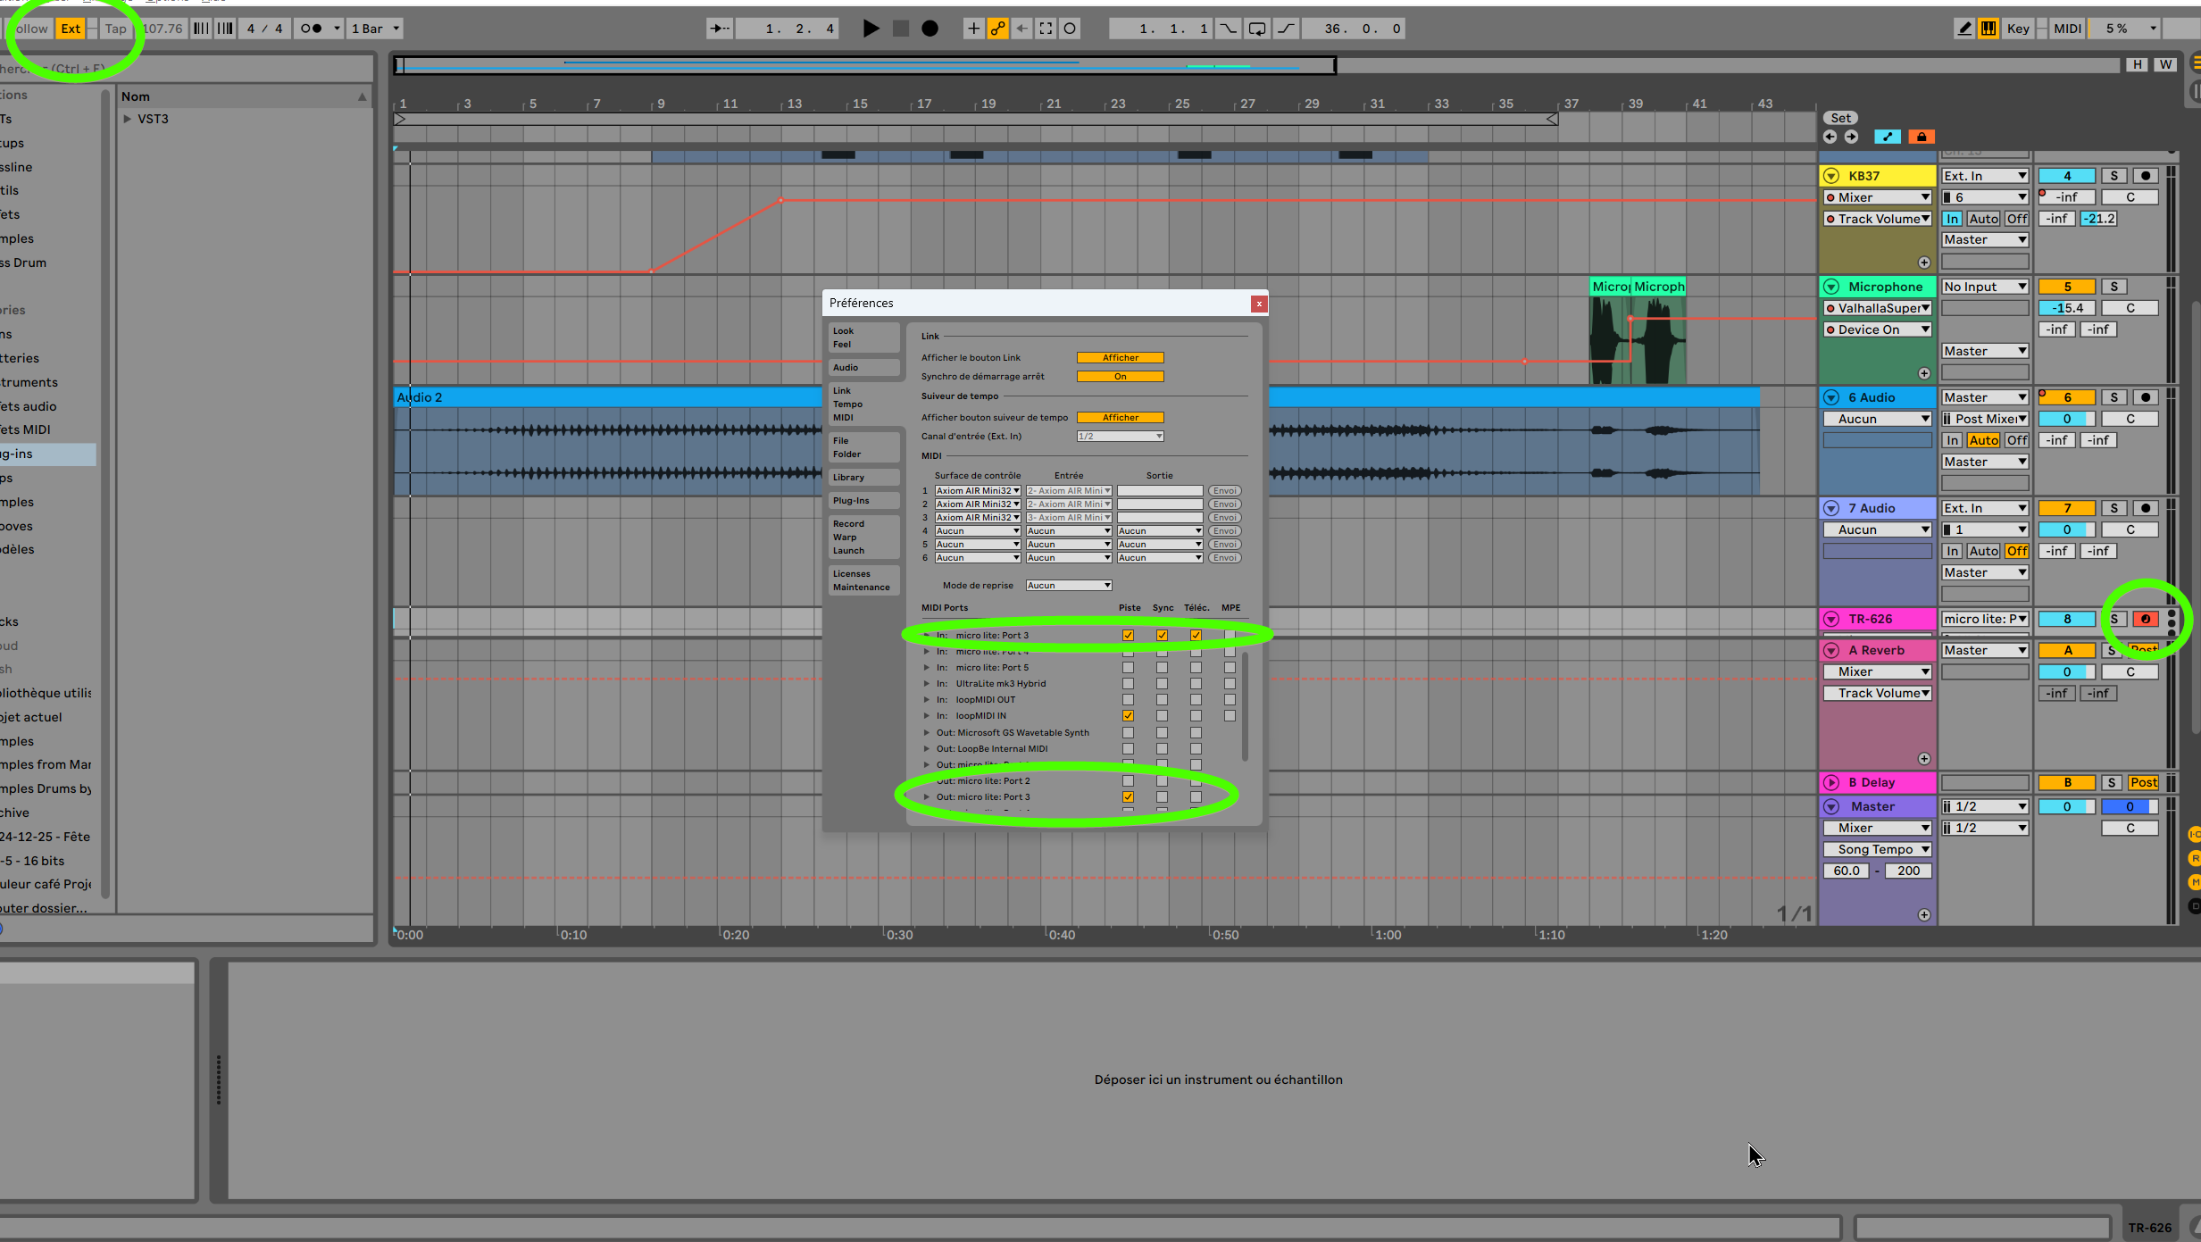
Task: Click the Stop transport button
Action: pyautogui.click(x=900, y=29)
